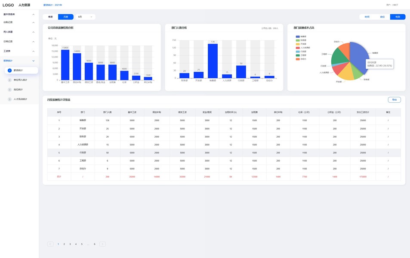Image resolution: width=410 pixels, height=258 pixels.
Task: Toggle the 开发部 legend swatch
Action: [x=298, y=44]
